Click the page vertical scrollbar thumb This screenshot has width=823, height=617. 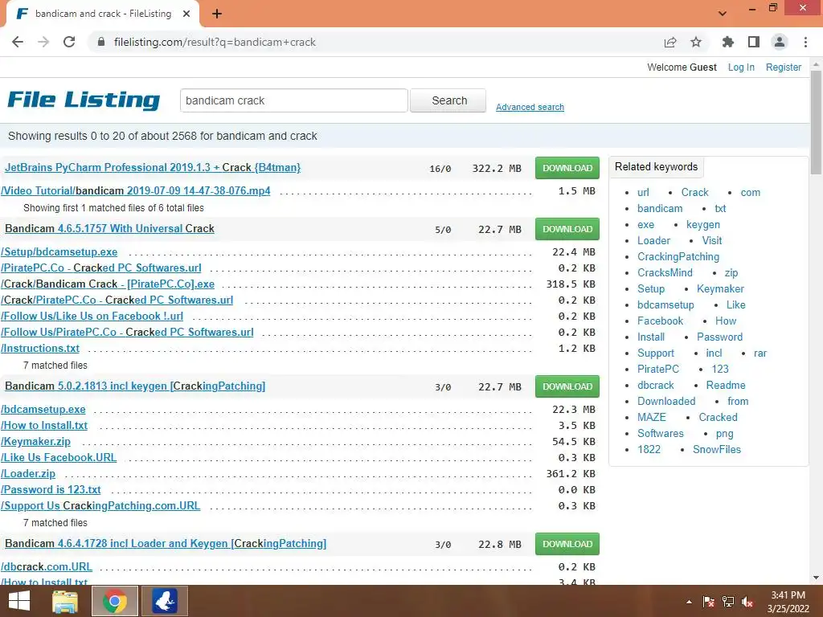[x=816, y=122]
